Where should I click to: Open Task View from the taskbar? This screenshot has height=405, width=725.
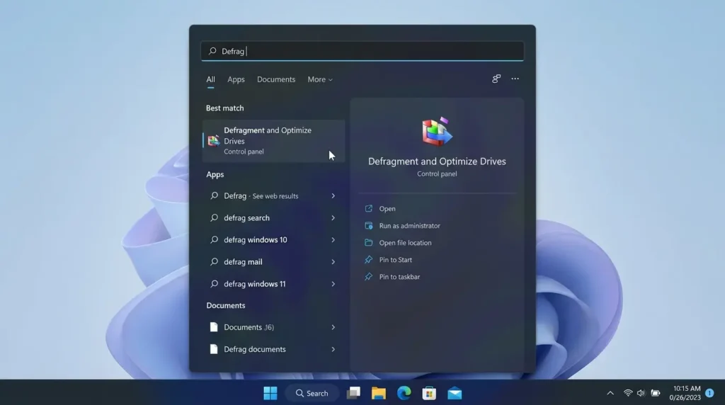coord(354,393)
